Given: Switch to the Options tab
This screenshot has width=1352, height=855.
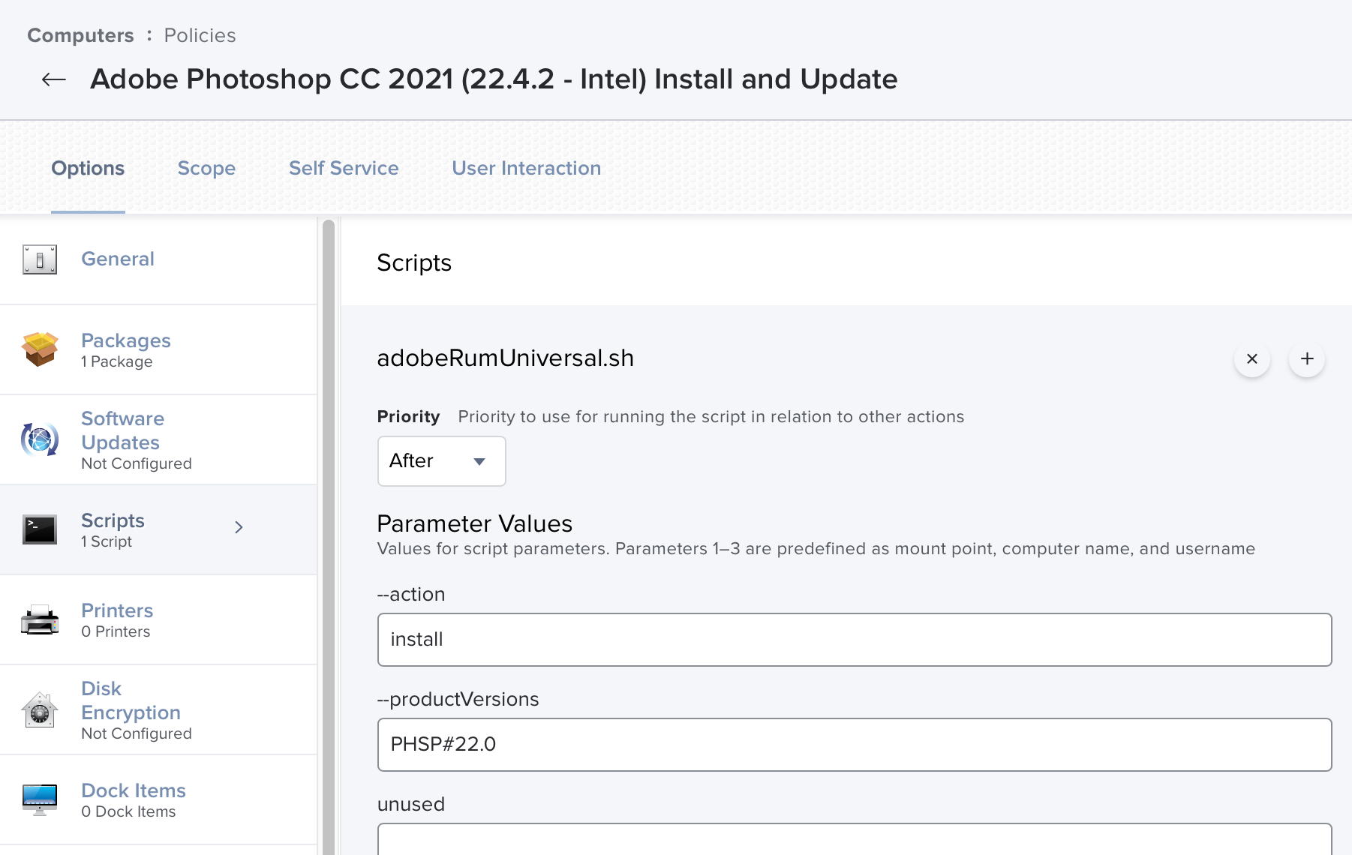Looking at the screenshot, I should click(x=88, y=168).
